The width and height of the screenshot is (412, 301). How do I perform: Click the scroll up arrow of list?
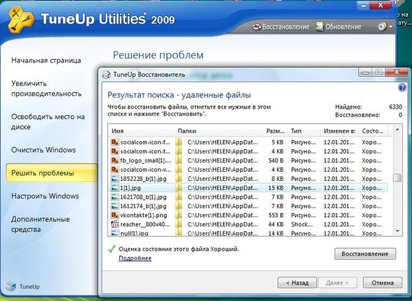[398, 130]
